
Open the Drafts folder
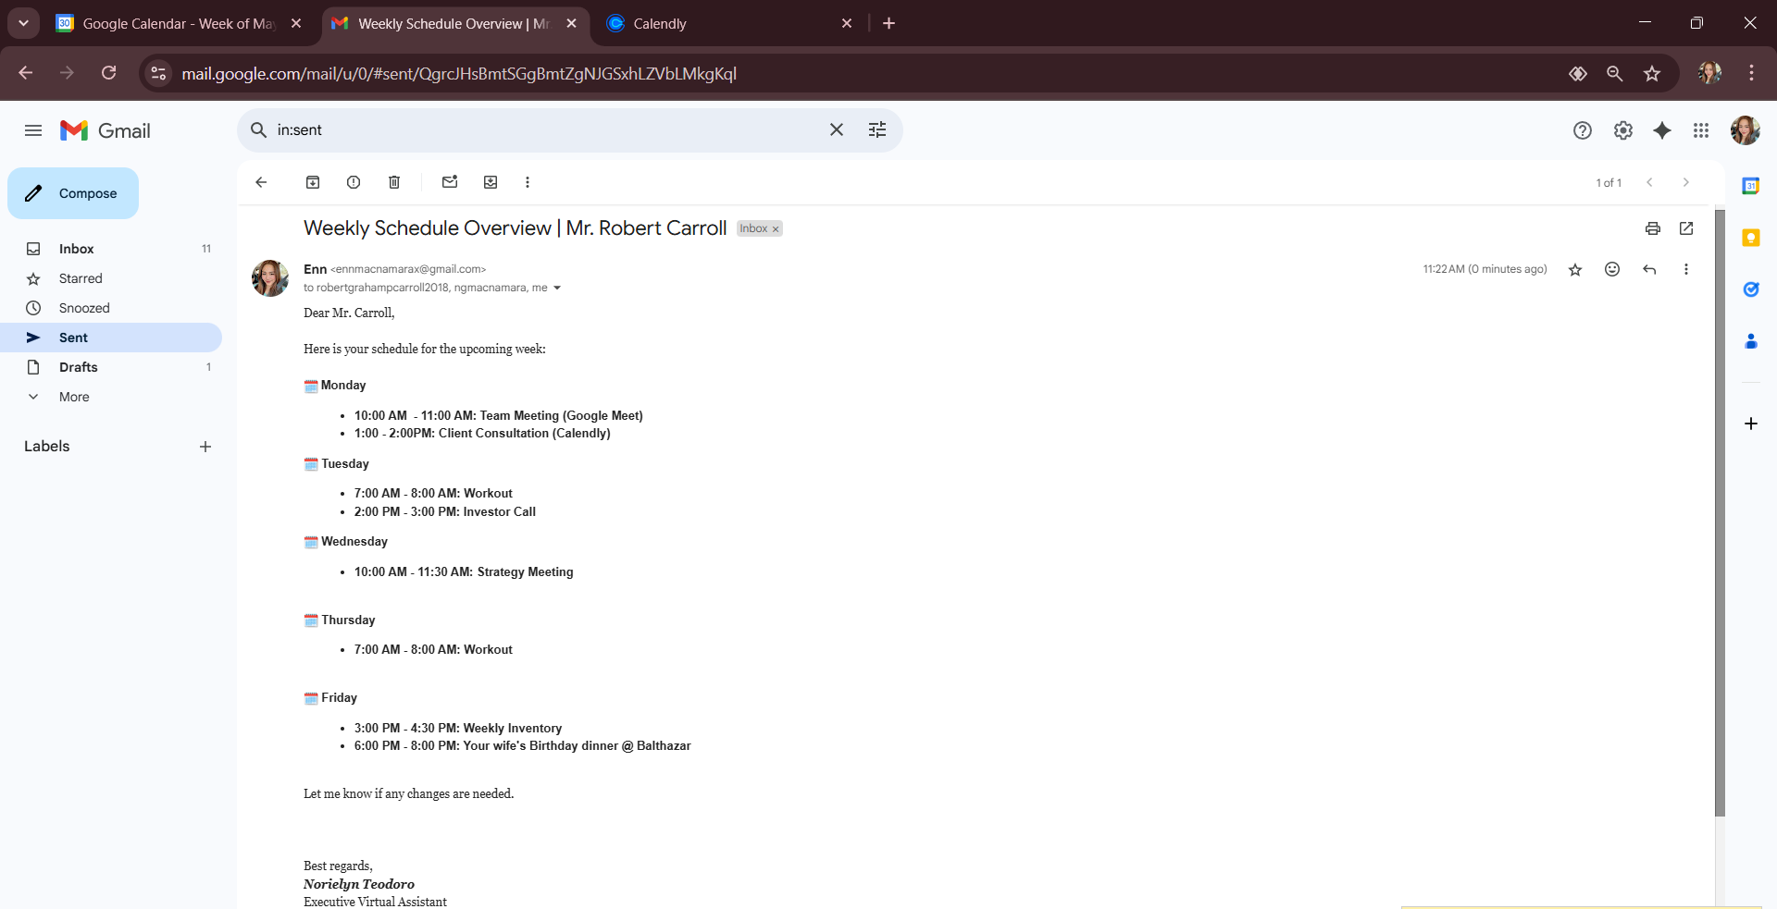[x=111, y=367]
